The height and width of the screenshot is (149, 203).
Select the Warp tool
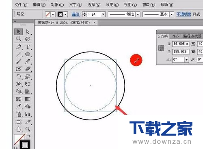point(19,84)
